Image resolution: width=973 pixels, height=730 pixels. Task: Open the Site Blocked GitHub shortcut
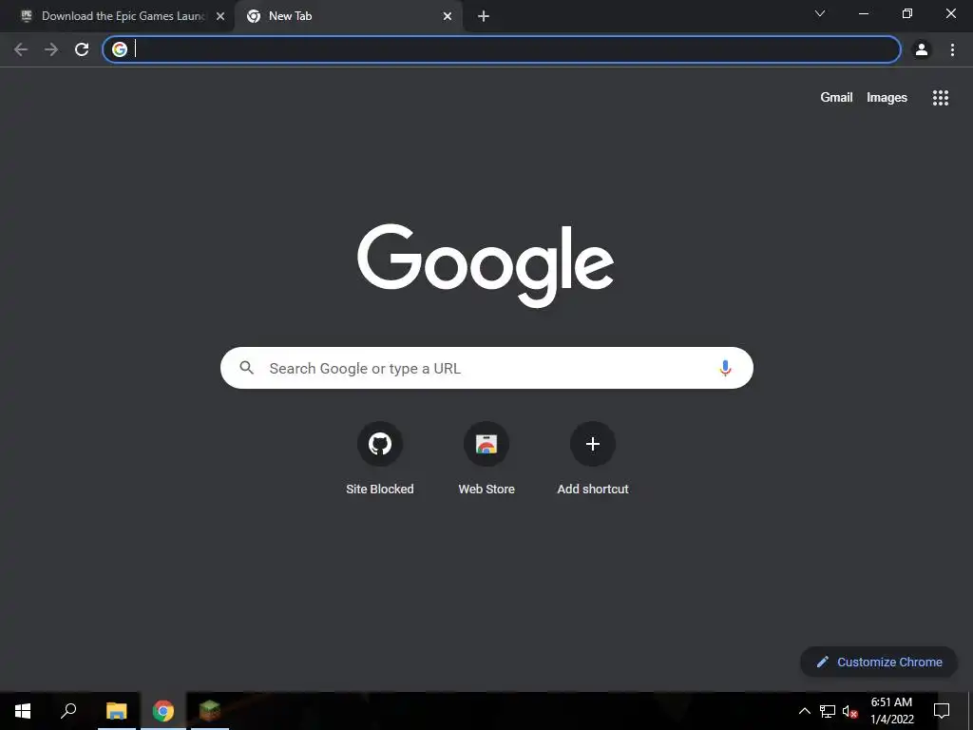coord(380,459)
